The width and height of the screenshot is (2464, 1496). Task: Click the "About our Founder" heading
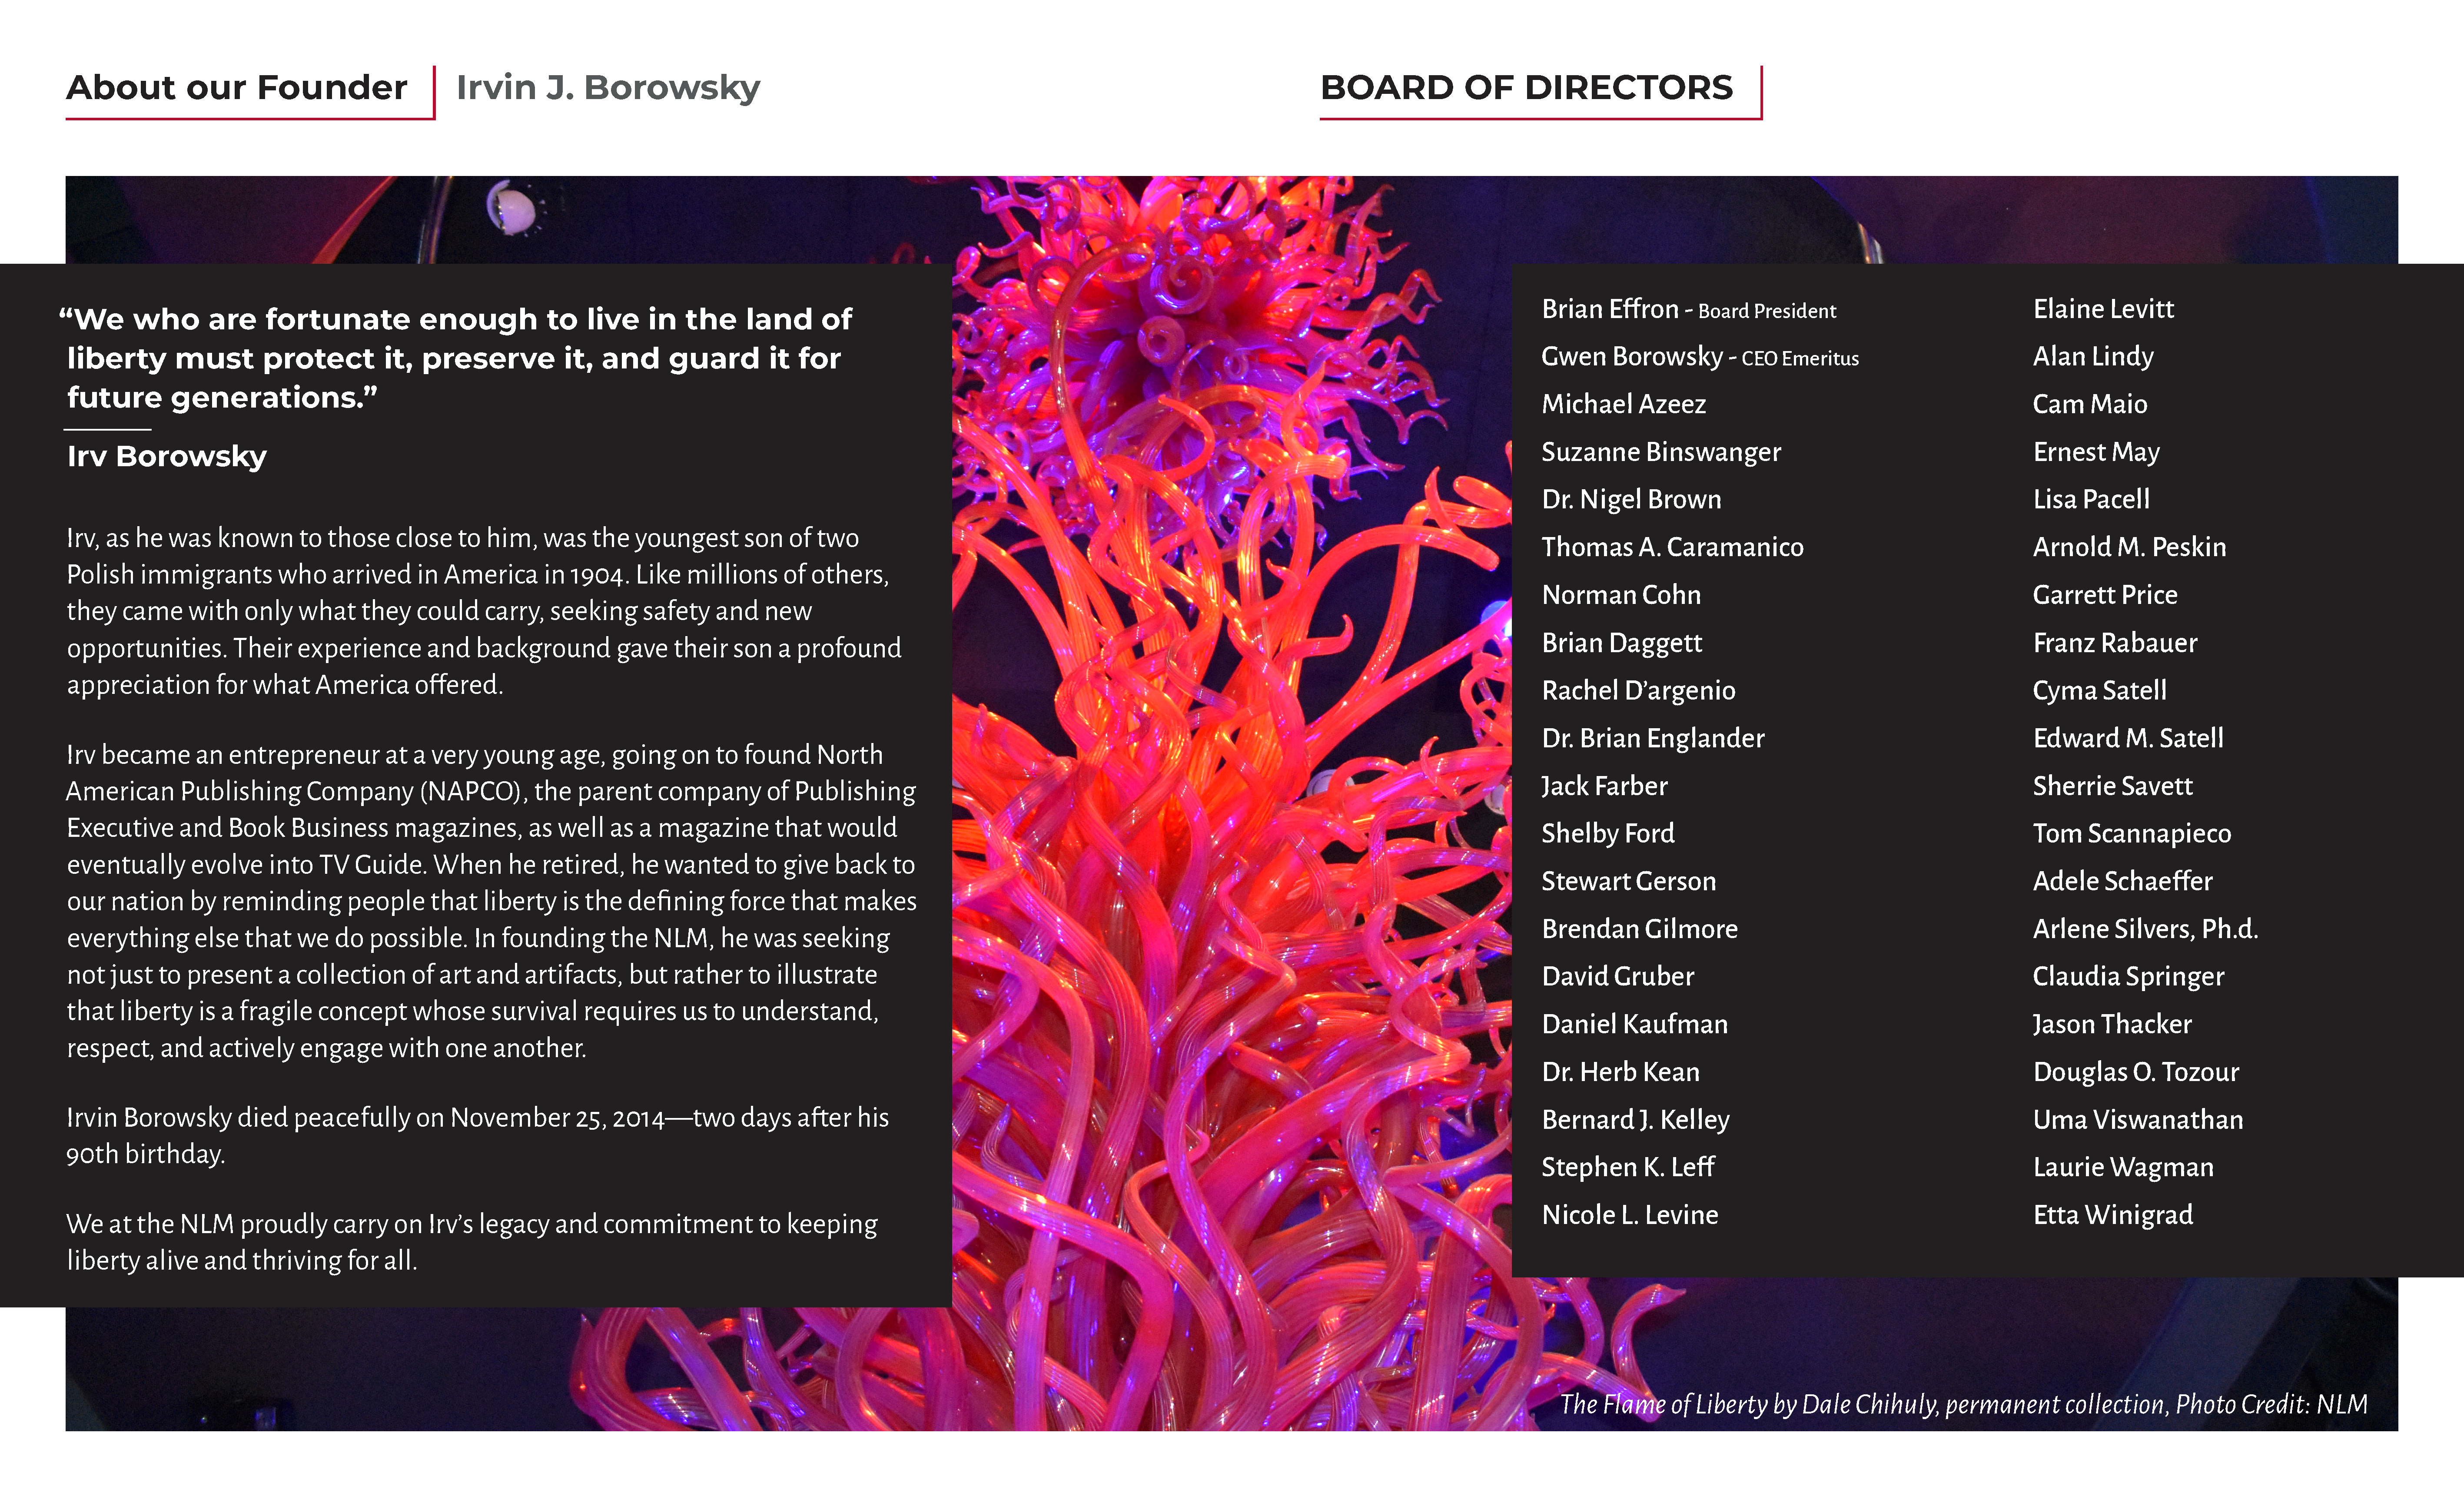[x=237, y=88]
